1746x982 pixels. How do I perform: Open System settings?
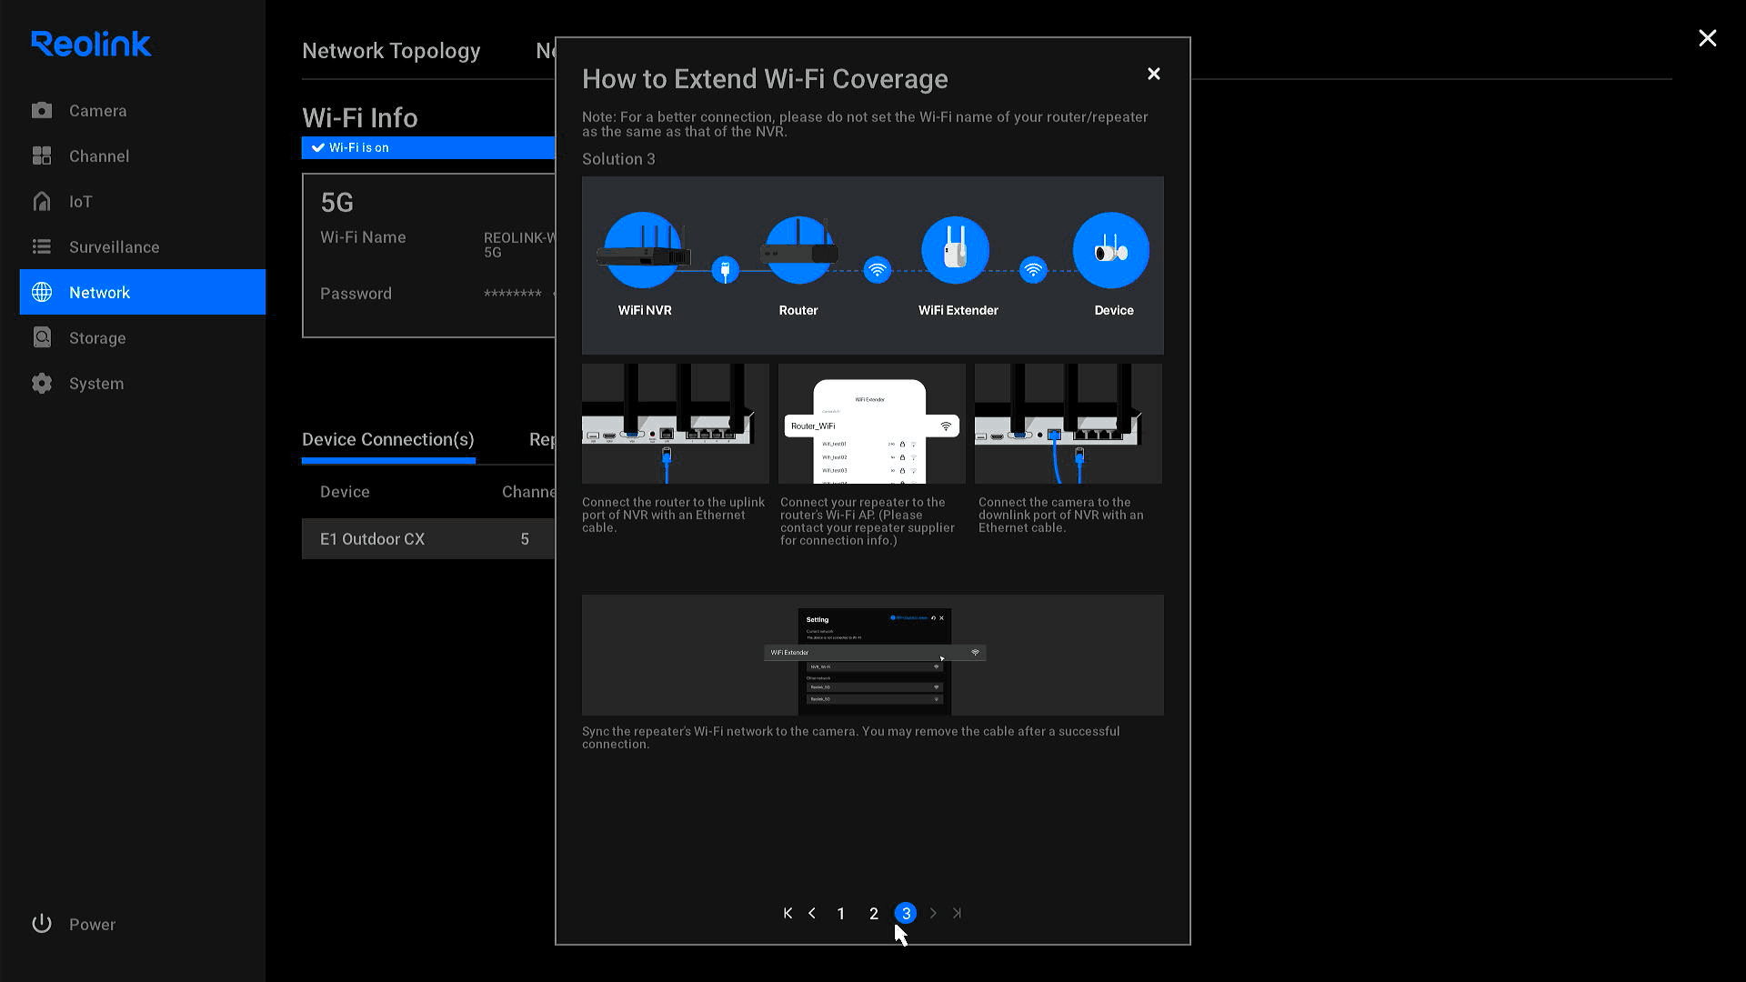tap(95, 383)
